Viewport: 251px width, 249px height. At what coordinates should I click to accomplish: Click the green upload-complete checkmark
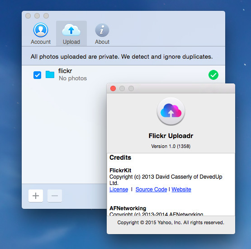point(213,75)
